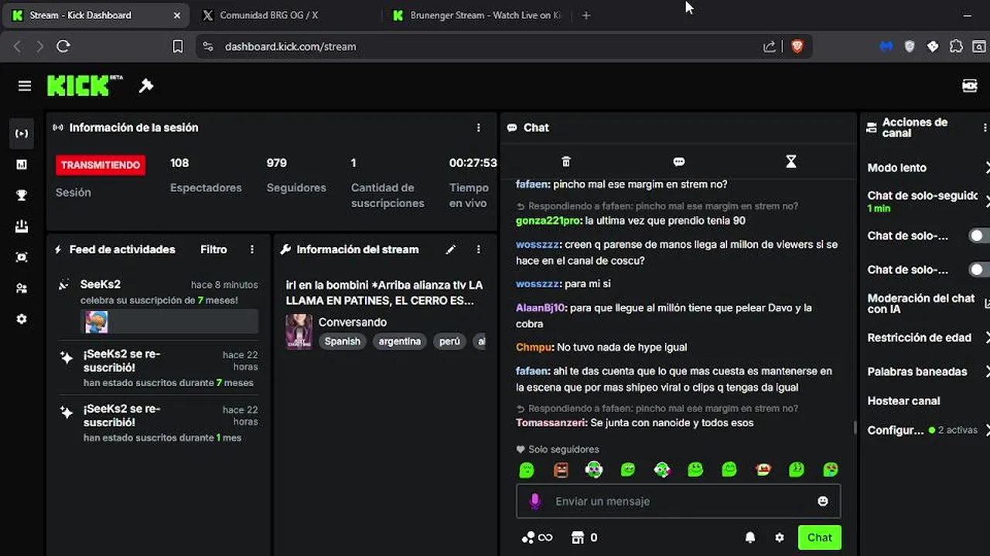The image size is (990, 556).
Task: Open the store icon in the header
Action: click(x=969, y=86)
